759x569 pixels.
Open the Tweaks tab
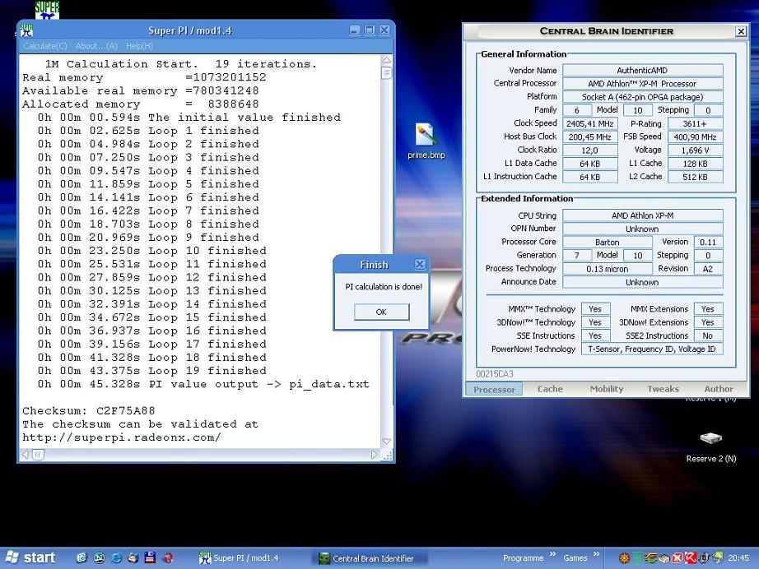point(664,389)
